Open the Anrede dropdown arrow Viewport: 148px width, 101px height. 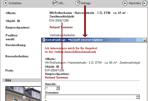tap(58, 88)
